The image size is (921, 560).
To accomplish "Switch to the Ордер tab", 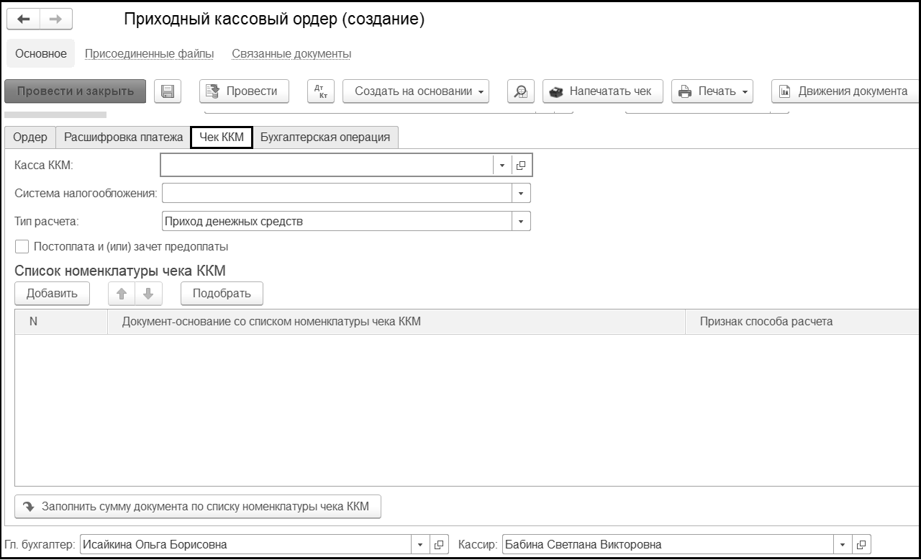I will point(30,137).
